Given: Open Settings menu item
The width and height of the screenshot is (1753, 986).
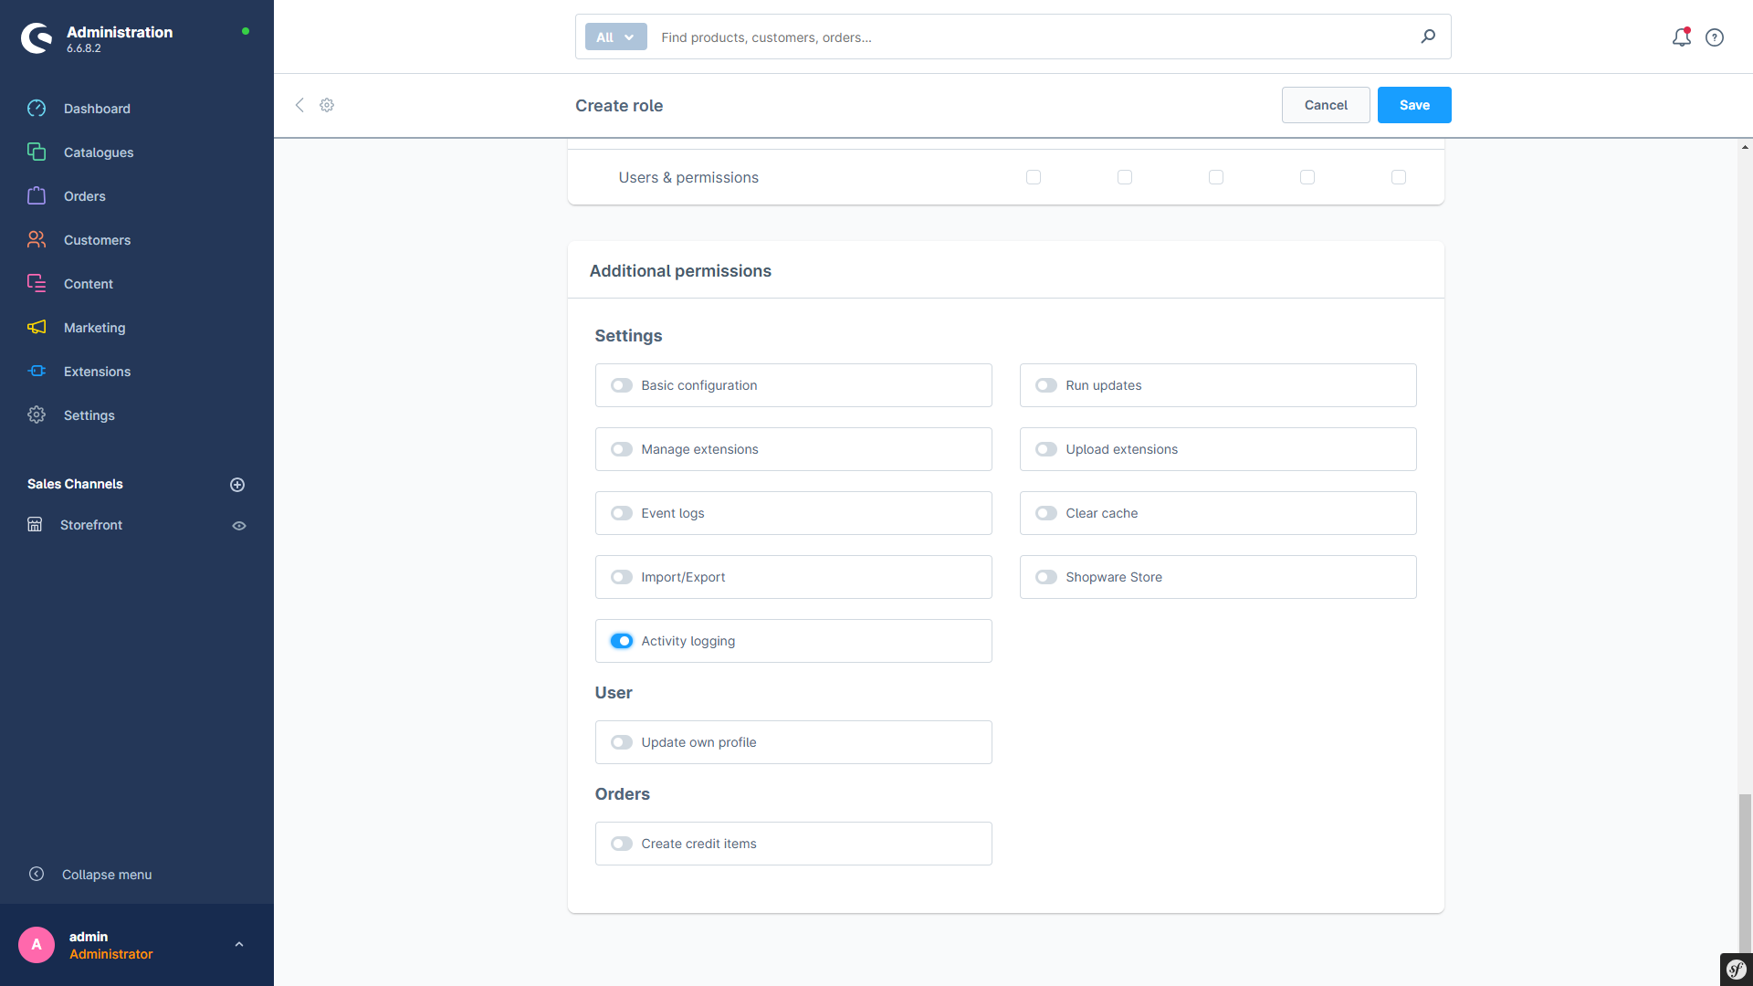Looking at the screenshot, I should tap(89, 415).
